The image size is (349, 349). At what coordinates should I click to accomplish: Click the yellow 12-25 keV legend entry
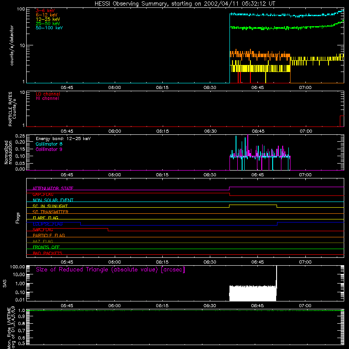pos(48,19)
